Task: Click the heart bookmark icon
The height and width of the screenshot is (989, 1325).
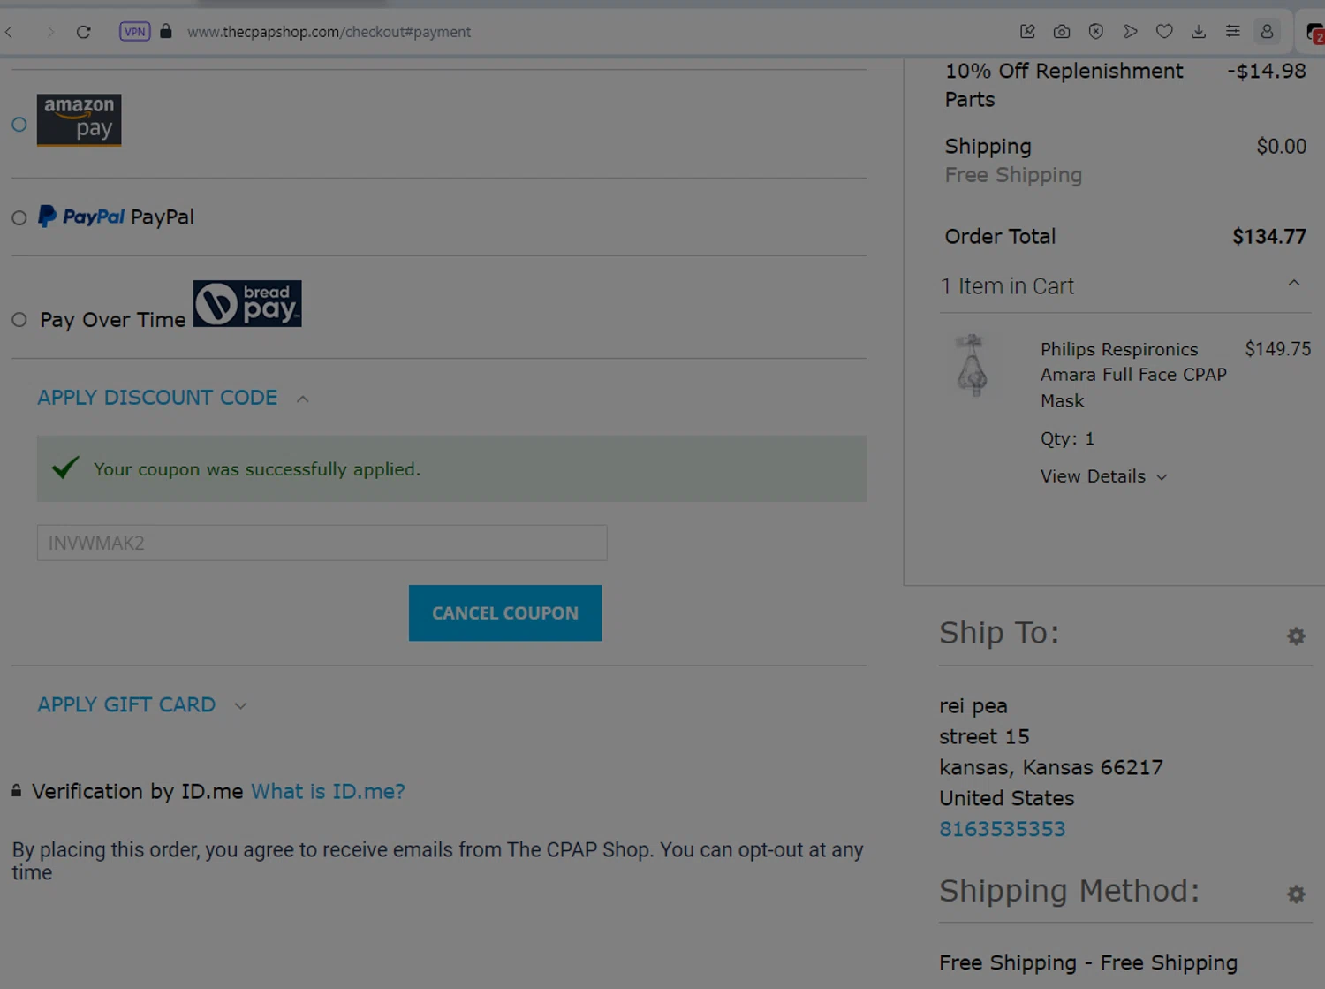Action: 1164,32
